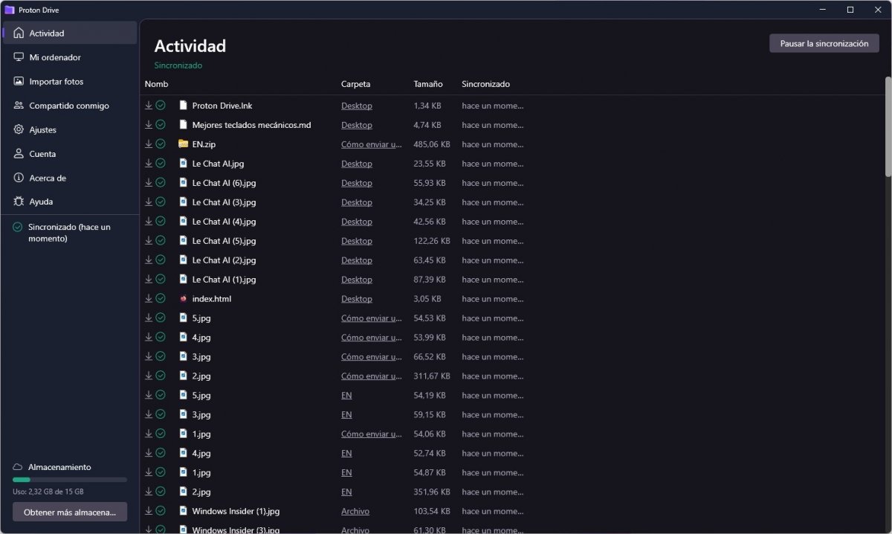Click the Acerca de info icon
Image resolution: width=892 pixels, height=534 pixels.
19,178
